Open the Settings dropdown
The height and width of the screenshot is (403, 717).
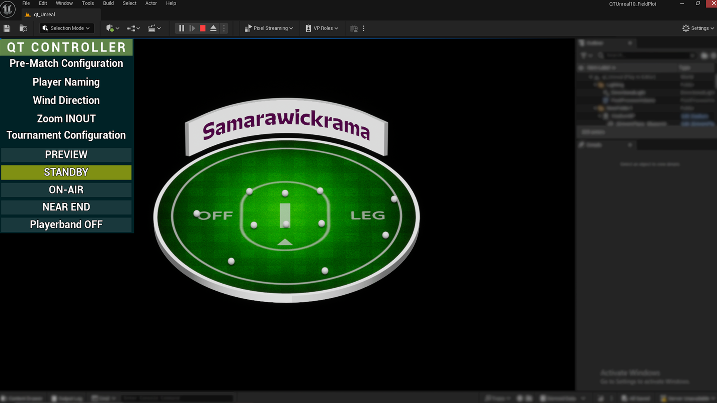tap(698, 28)
